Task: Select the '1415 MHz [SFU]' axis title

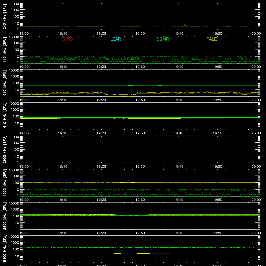Action: click(x=5, y=116)
